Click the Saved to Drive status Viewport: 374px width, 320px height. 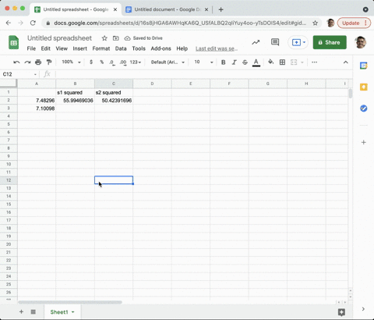pyautogui.click(x=143, y=38)
